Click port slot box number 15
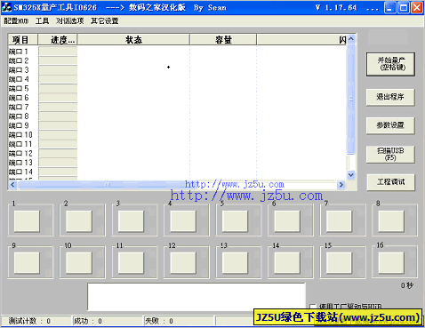The image size is (425, 328). (x=339, y=263)
